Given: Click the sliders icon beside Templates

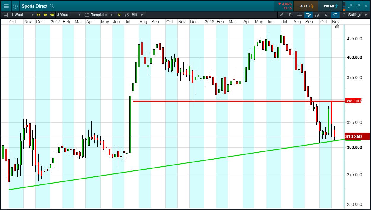Looking at the screenshot, I should coord(87,15).
